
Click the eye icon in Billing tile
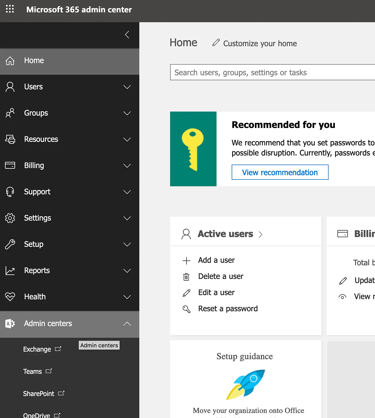(342, 297)
